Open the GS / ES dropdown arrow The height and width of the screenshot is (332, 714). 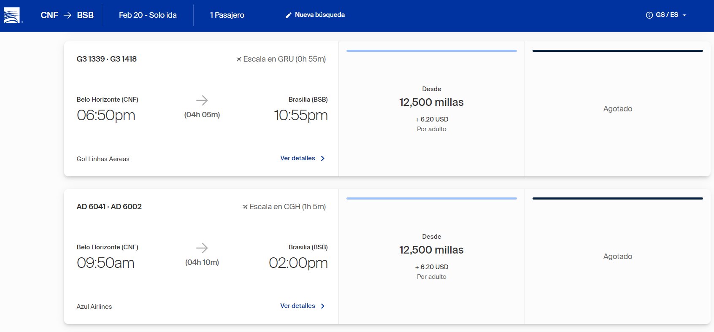pos(684,15)
